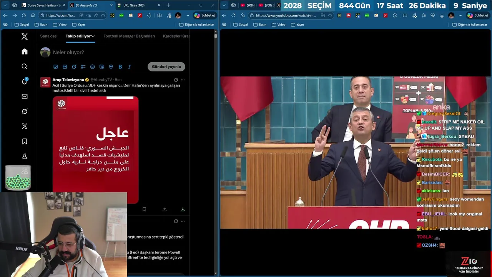Viewport: 492px width, 277px height.
Task: Add media image to the post composer
Action: 55,67
